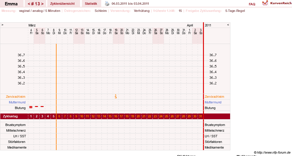Click the left Störfaktoren row label

tap(17, 142)
